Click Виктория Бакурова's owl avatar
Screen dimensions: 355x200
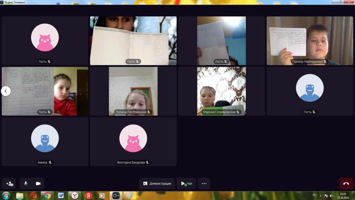pyautogui.click(x=133, y=138)
